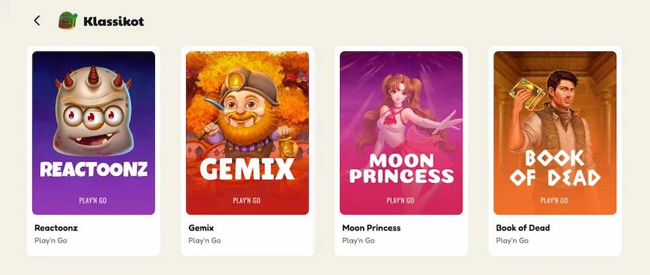Click the Klassikot heading text
This screenshot has height=275, width=650.
pos(114,22)
